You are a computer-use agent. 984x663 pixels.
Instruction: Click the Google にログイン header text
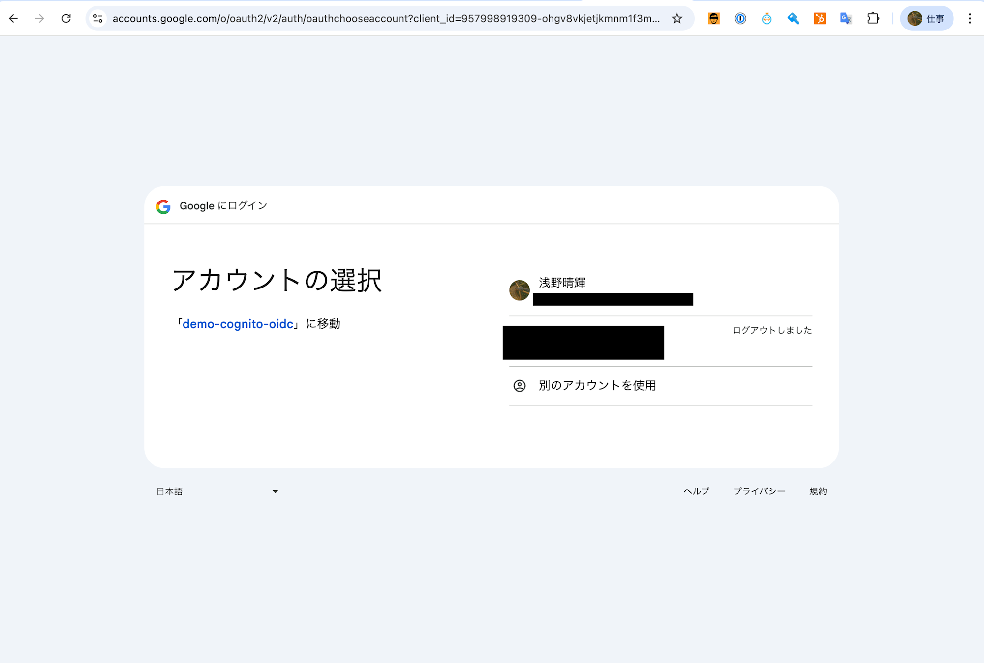click(223, 206)
